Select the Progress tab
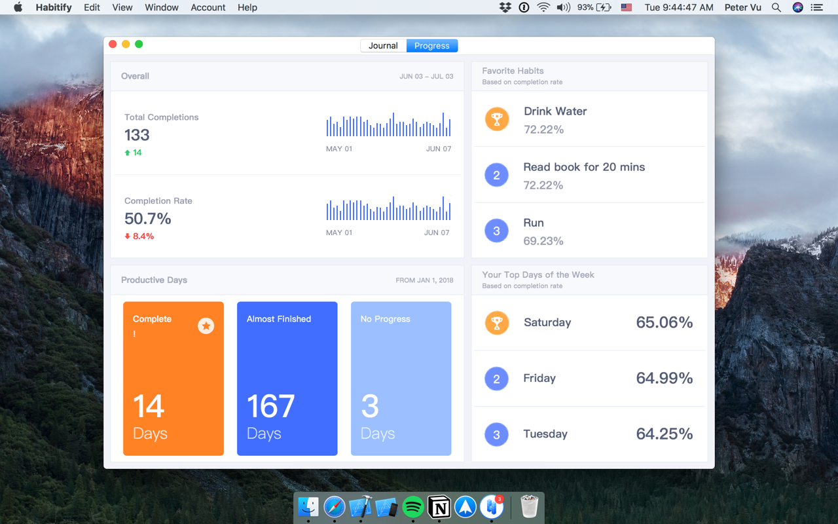Image resolution: width=838 pixels, height=524 pixels. (431, 45)
